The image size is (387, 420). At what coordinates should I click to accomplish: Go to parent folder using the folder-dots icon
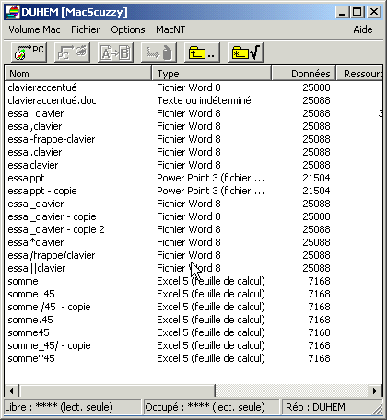(202, 52)
